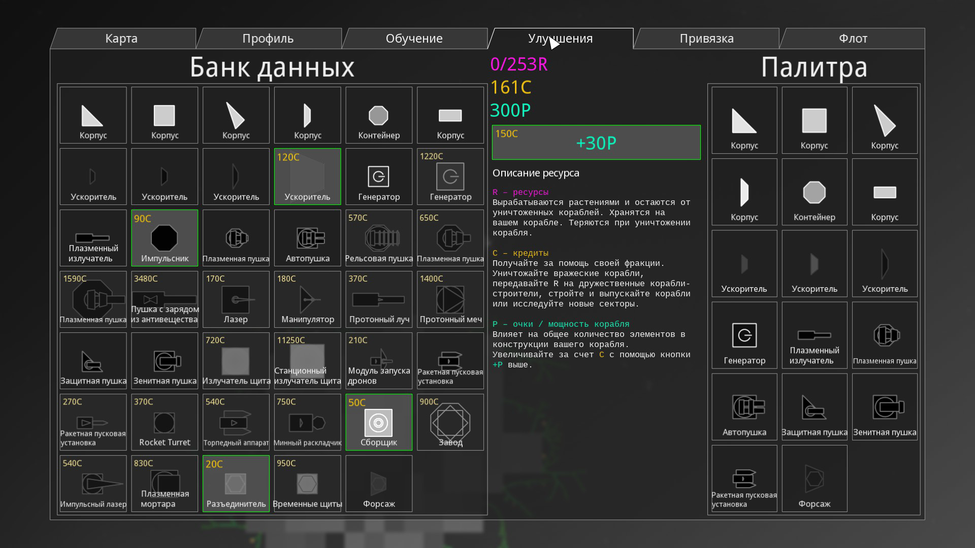The height and width of the screenshot is (548, 975).
Task: Click the 3480C antimatter cannon item
Action: click(x=164, y=299)
